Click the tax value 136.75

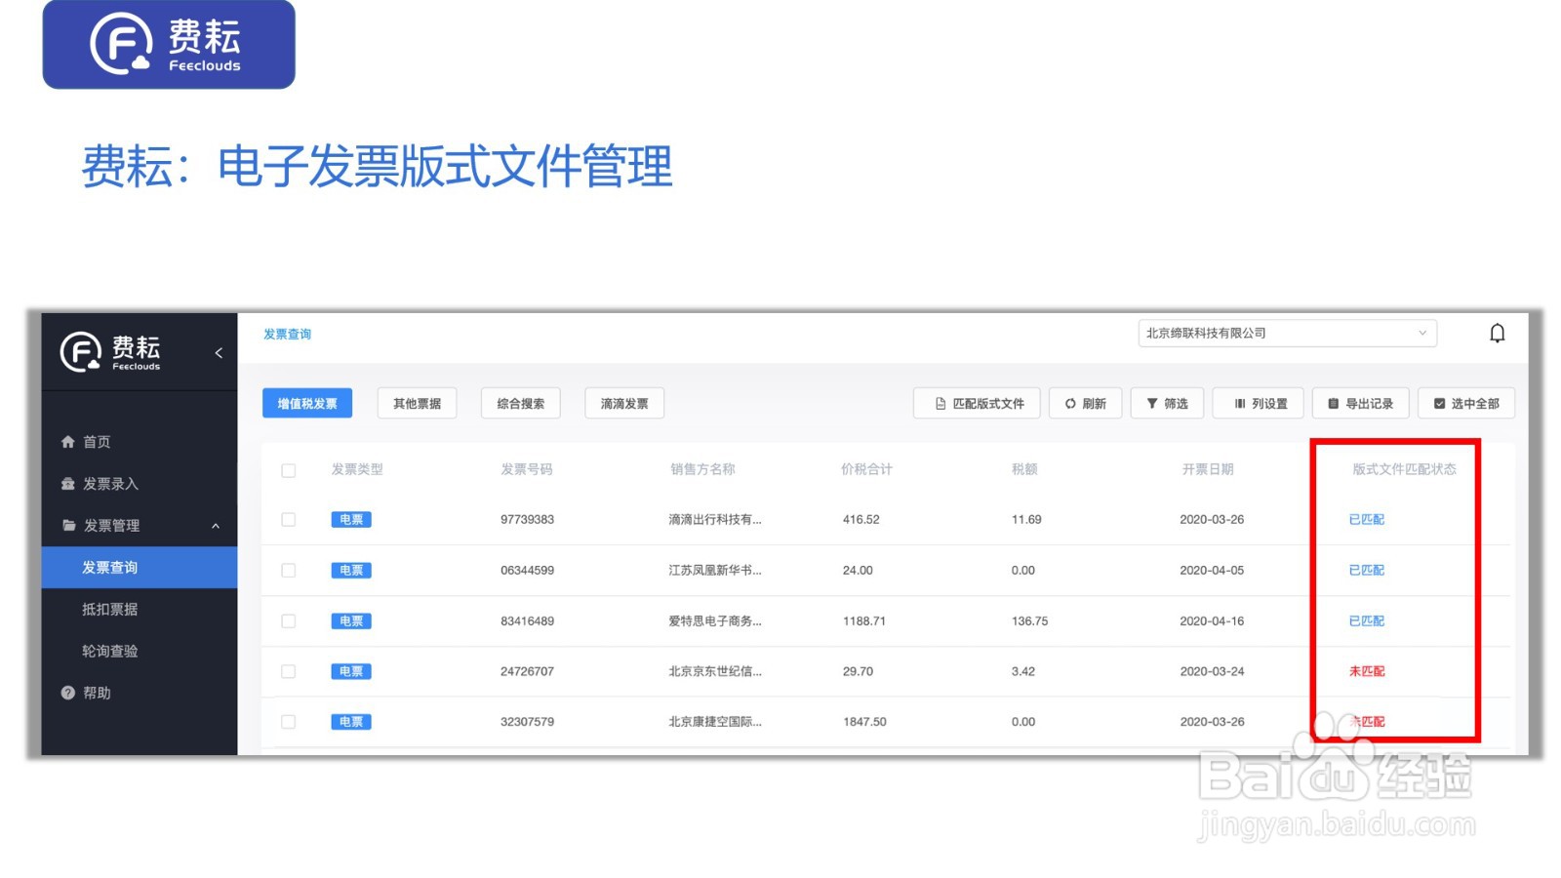click(1029, 621)
